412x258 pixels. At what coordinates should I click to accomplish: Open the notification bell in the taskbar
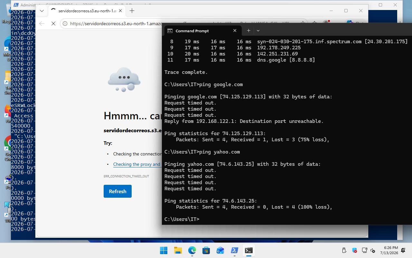pyautogui.click(x=403, y=250)
